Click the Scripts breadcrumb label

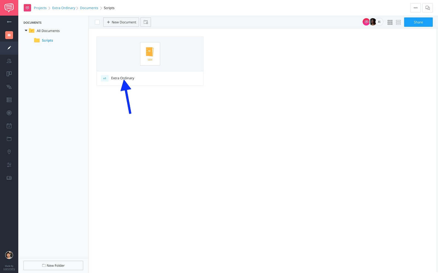[109, 8]
